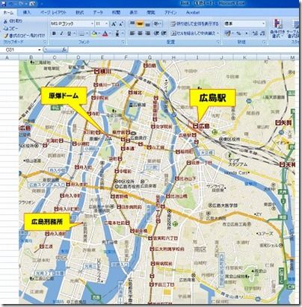Show phonetic guide (ふりがな) icon
The width and height of the screenshot is (302, 307).
[x=117, y=34]
